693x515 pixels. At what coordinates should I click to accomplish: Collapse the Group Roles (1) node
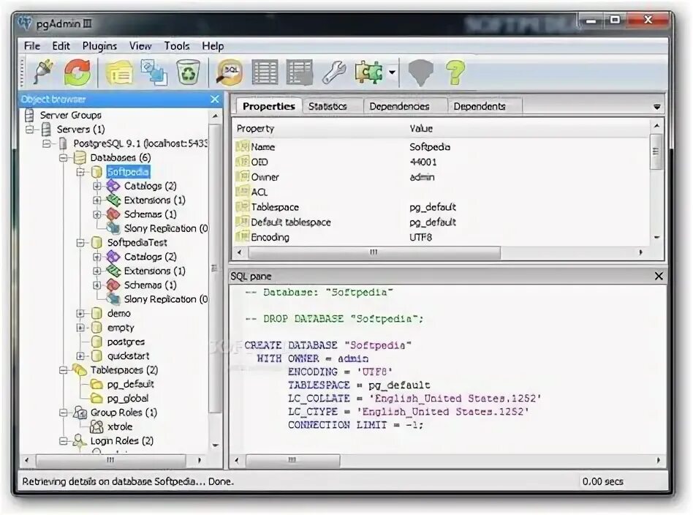coord(63,413)
